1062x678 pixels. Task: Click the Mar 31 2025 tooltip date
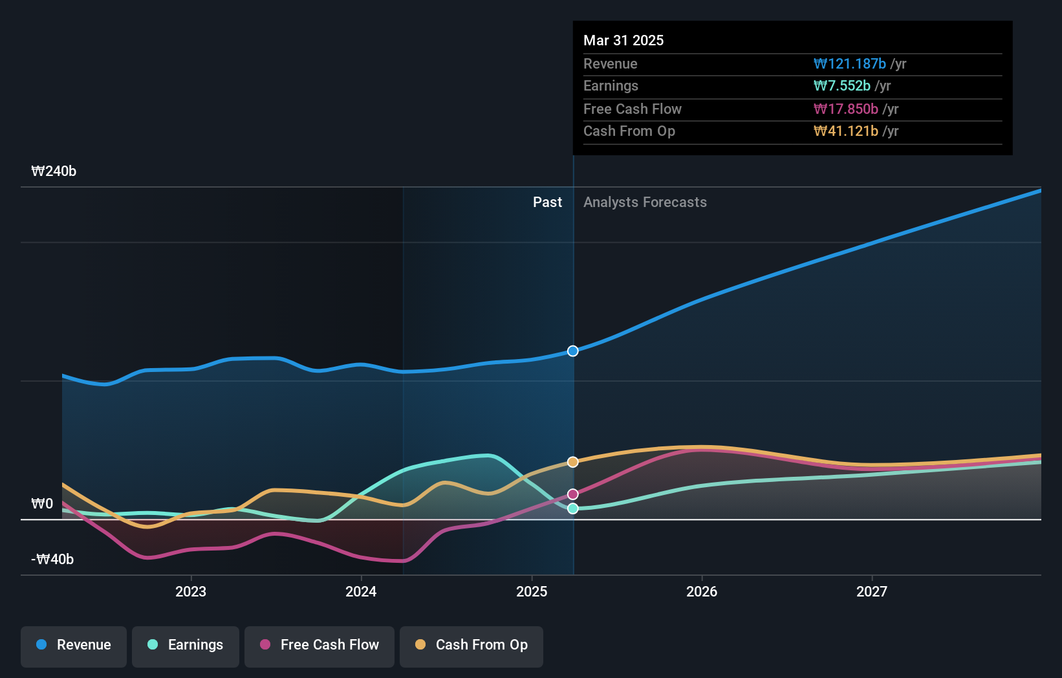point(623,40)
